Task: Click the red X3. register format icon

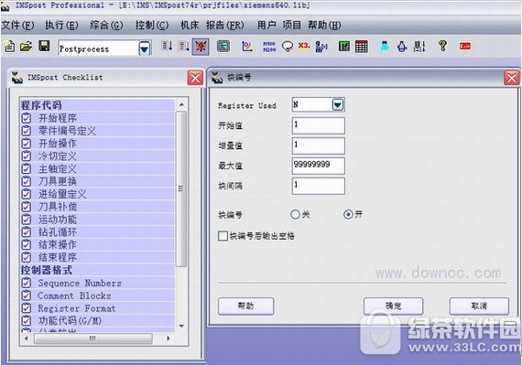Action: click(x=304, y=46)
